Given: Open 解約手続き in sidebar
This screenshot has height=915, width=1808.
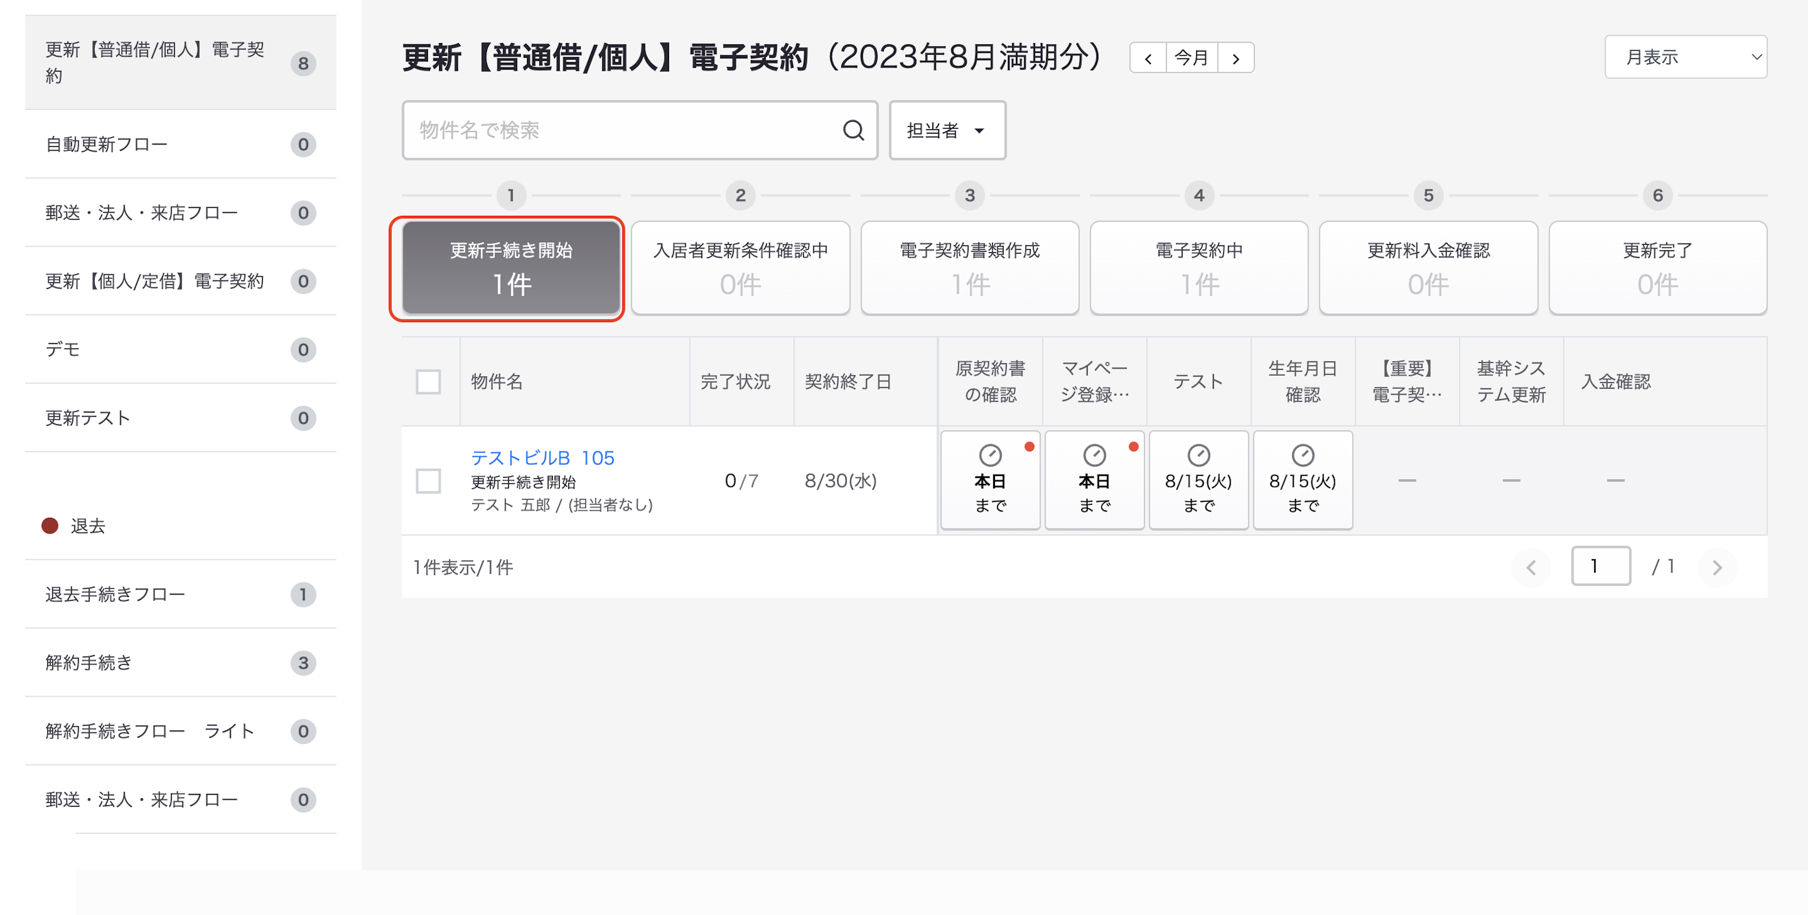Looking at the screenshot, I should pyautogui.click(x=180, y=662).
